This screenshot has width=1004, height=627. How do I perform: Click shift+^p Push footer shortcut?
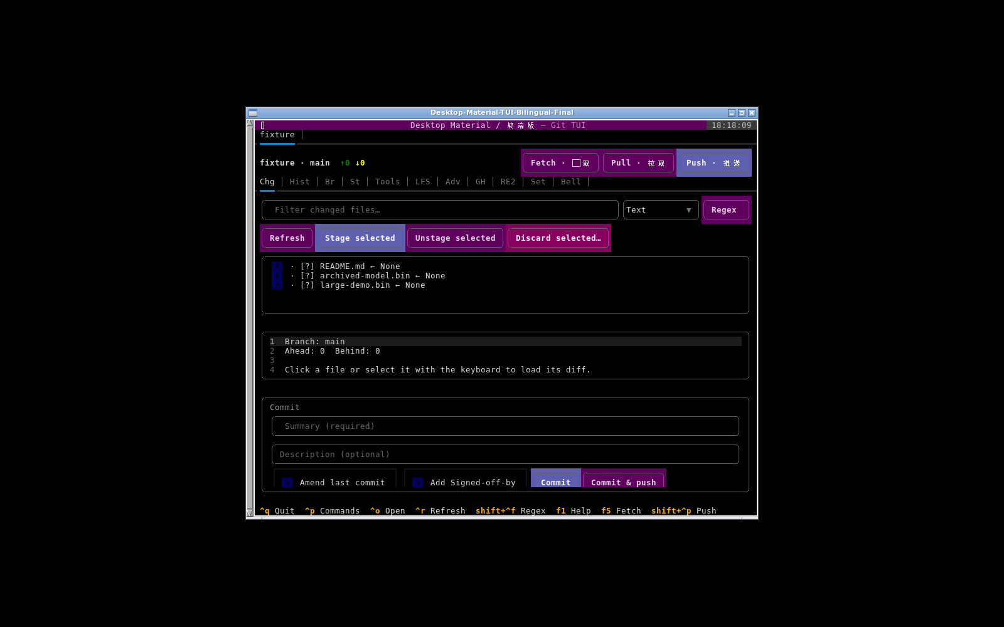coord(684,511)
